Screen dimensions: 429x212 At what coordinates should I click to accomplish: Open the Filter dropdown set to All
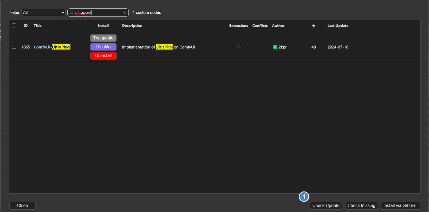coord(44,12)
